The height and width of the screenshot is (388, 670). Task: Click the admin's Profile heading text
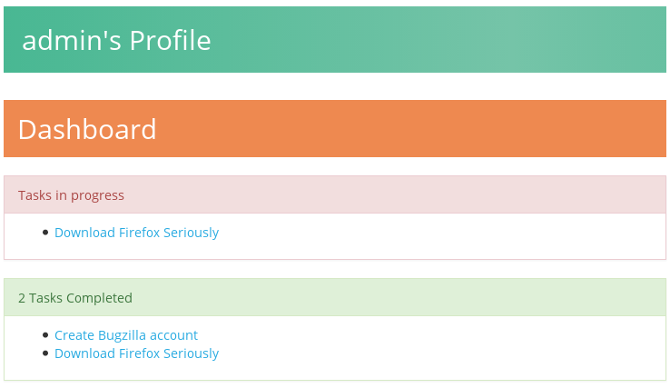pos(116,41)
